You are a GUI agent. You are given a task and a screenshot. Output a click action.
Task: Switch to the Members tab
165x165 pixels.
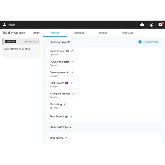point(79,33)
